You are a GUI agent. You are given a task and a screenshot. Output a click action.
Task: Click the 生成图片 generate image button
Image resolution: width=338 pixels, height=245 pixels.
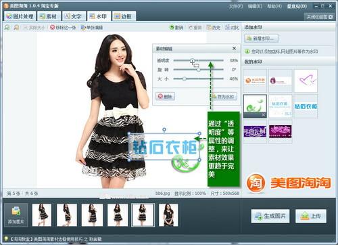(x=270, y=216)
